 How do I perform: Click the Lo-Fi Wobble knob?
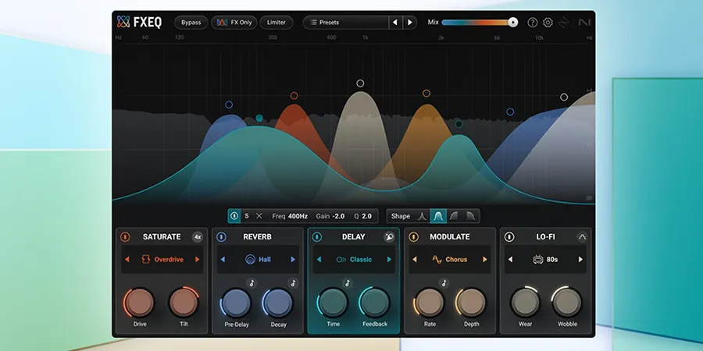coord(567,303)
